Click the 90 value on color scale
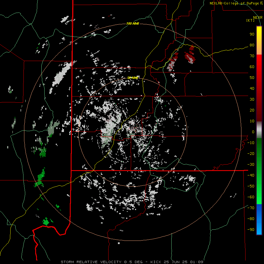The image size is (264, 264). pos(252,34)
